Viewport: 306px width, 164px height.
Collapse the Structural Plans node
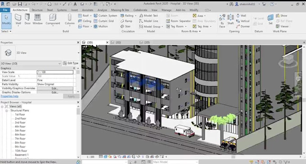pos(6,111)
